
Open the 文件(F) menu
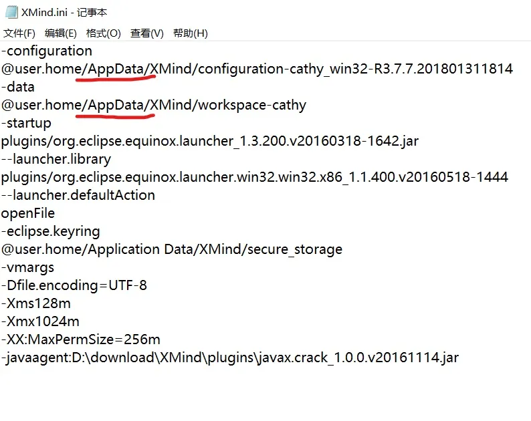(x=19, y=33)
